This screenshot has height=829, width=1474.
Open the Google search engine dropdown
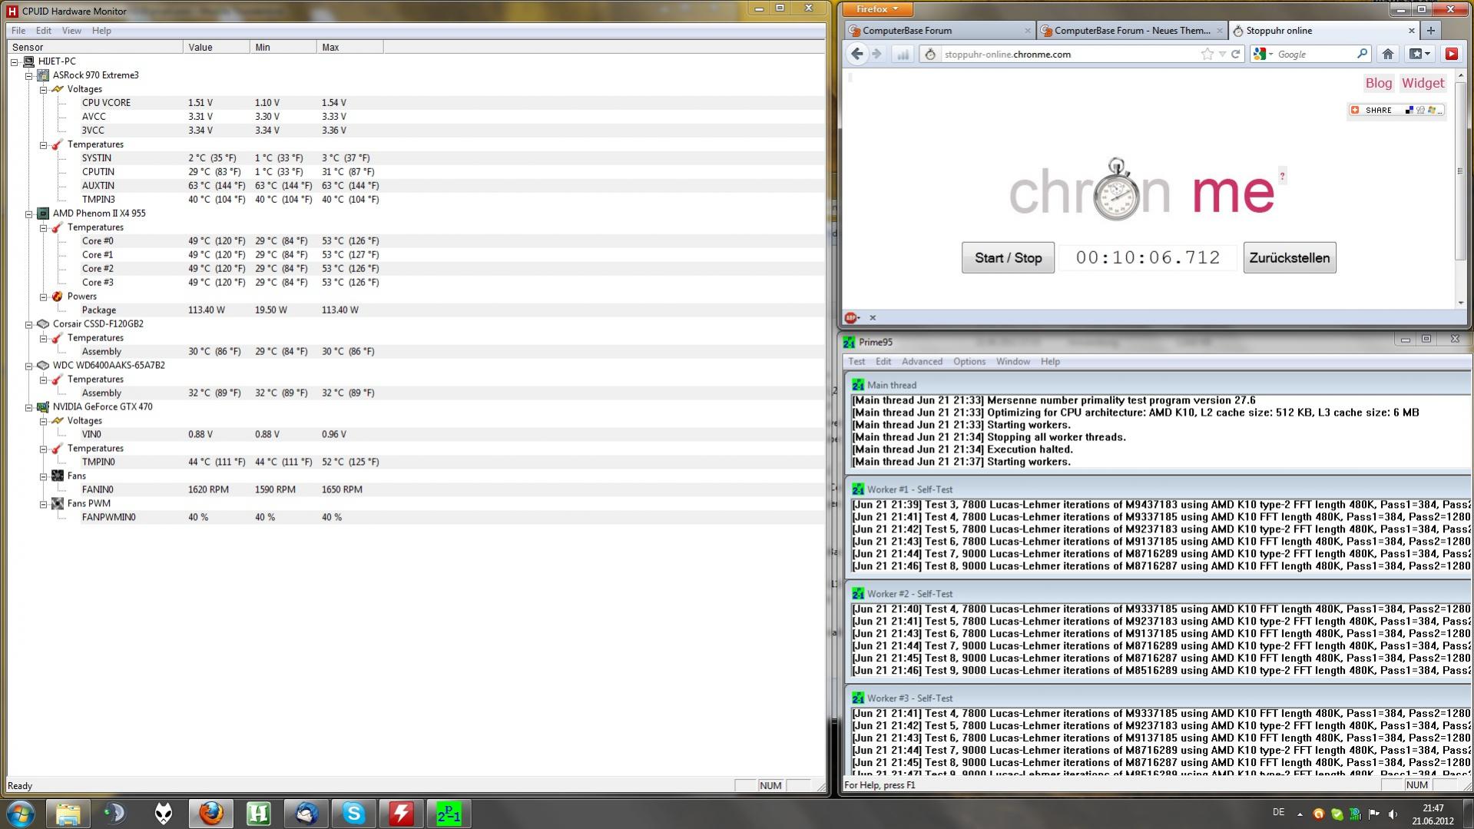click(1263, 54)
